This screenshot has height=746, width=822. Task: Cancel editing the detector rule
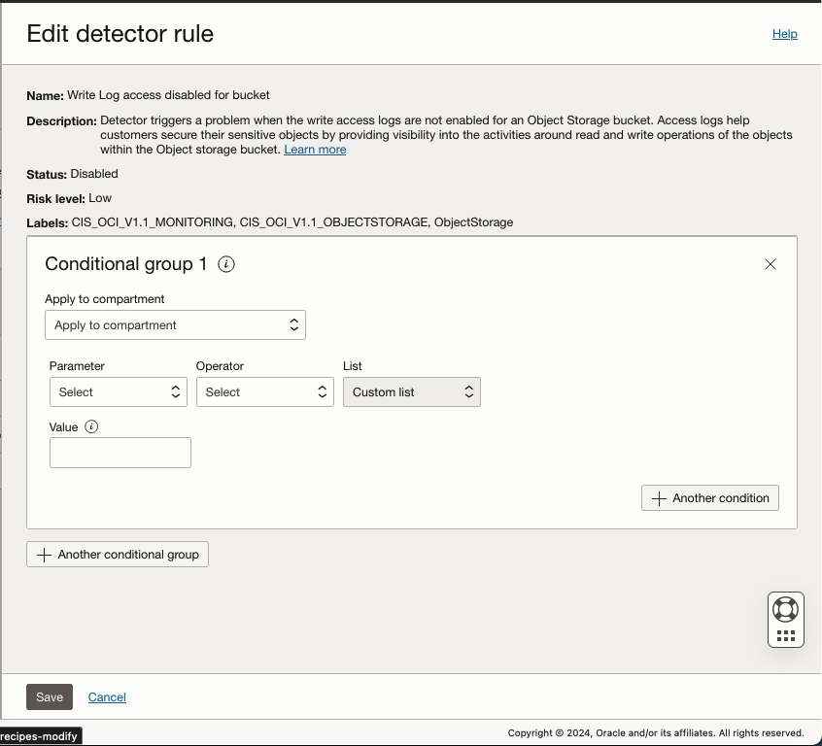(x=107, y=696)
